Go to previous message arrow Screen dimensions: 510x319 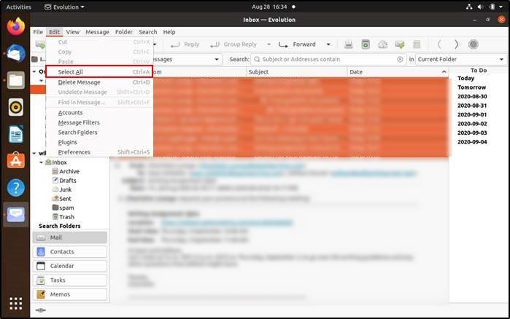click(x=439, y=44)
